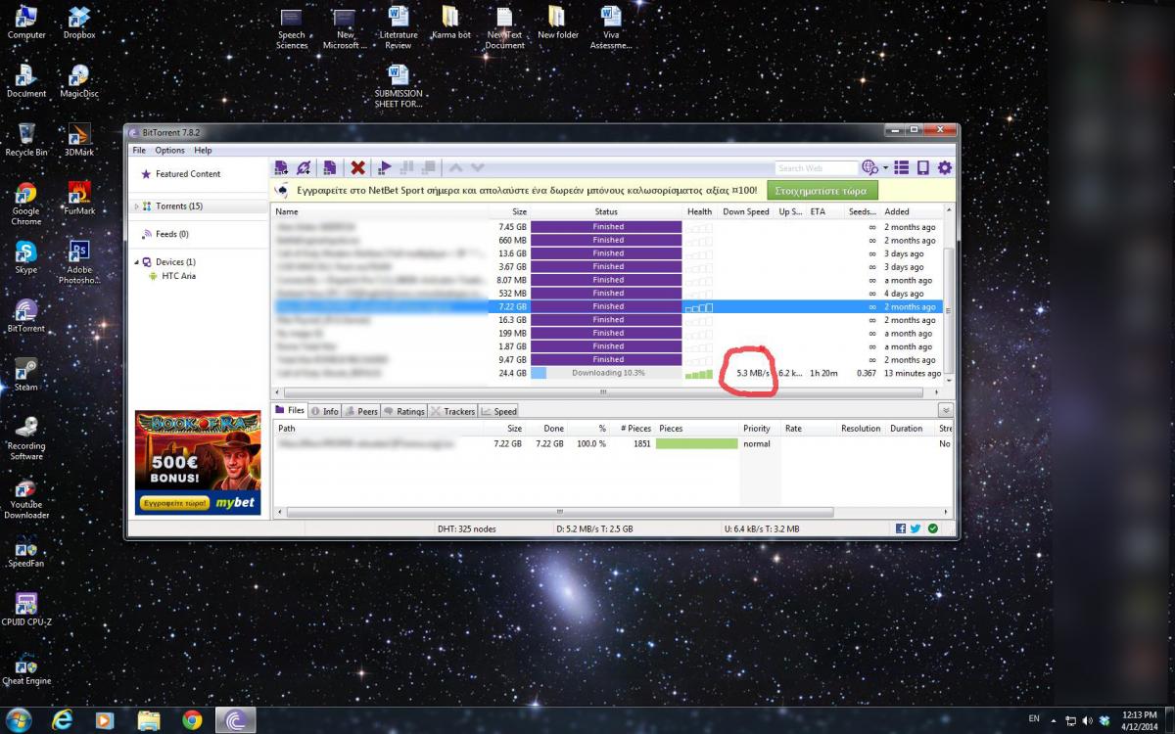Image resolution: width=1175 pixels, height=734 pixels.
Task: Switch to the Files tab
Action: pos(290,411)
